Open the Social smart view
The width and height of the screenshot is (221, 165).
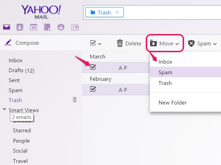[20, 151]
